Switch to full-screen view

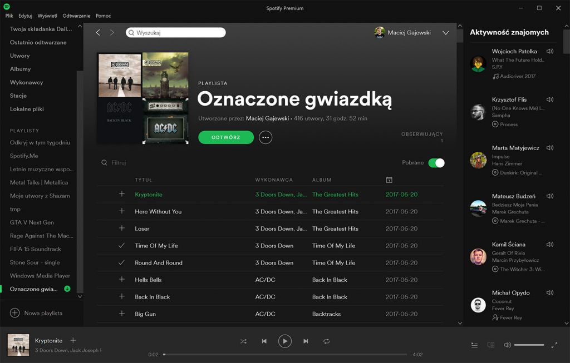(x=554, y=345)
